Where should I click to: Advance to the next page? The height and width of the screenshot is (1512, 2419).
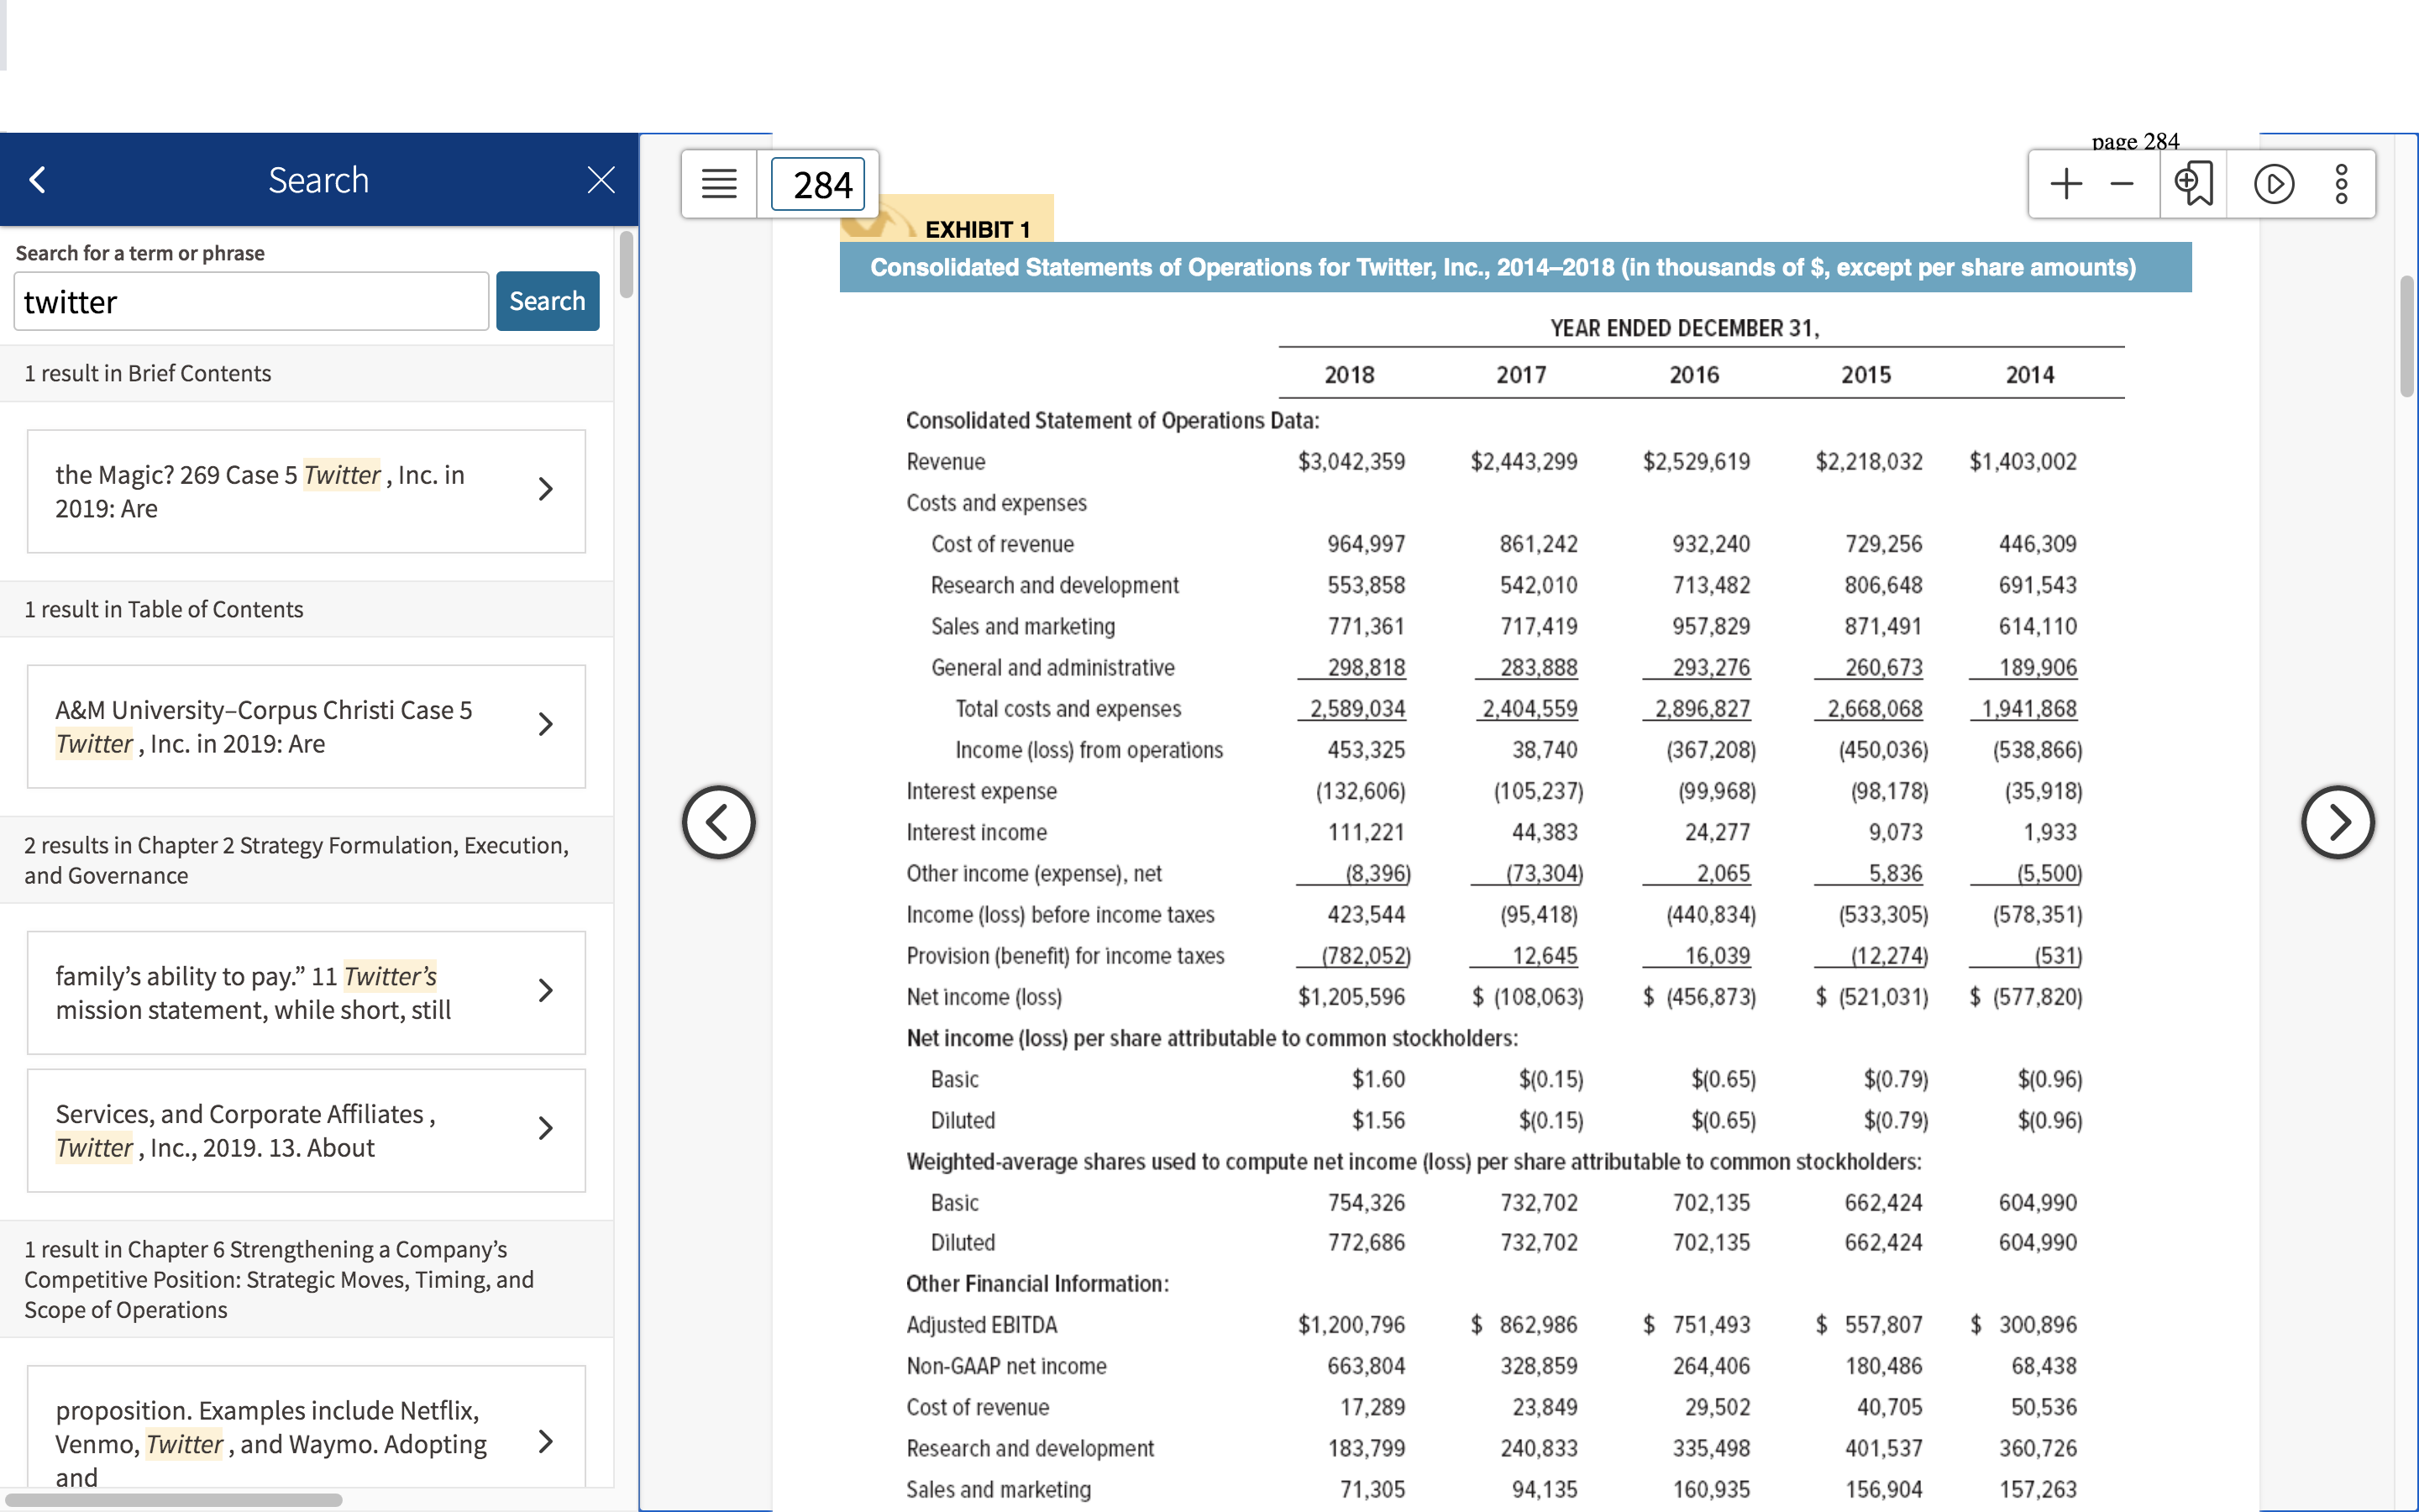coord(2337,822)
